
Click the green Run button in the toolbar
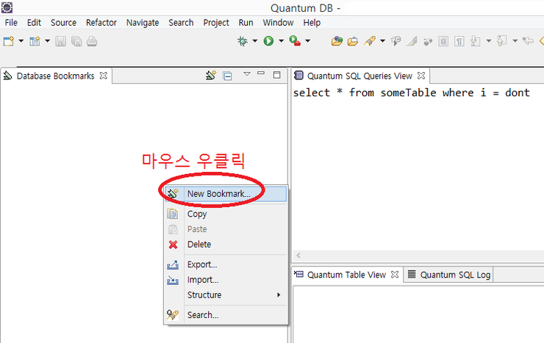268,41
